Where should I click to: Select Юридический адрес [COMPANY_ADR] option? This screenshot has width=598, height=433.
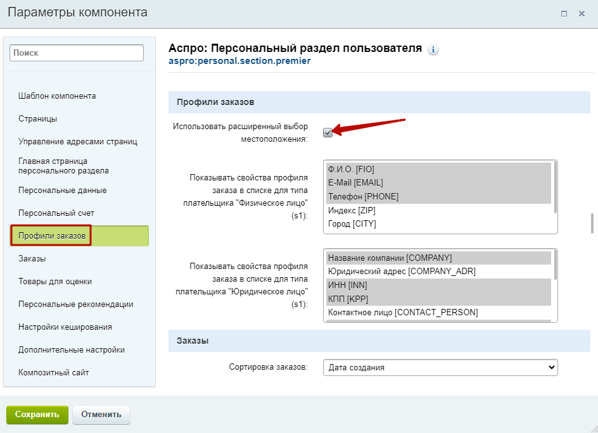click(438, 272)
